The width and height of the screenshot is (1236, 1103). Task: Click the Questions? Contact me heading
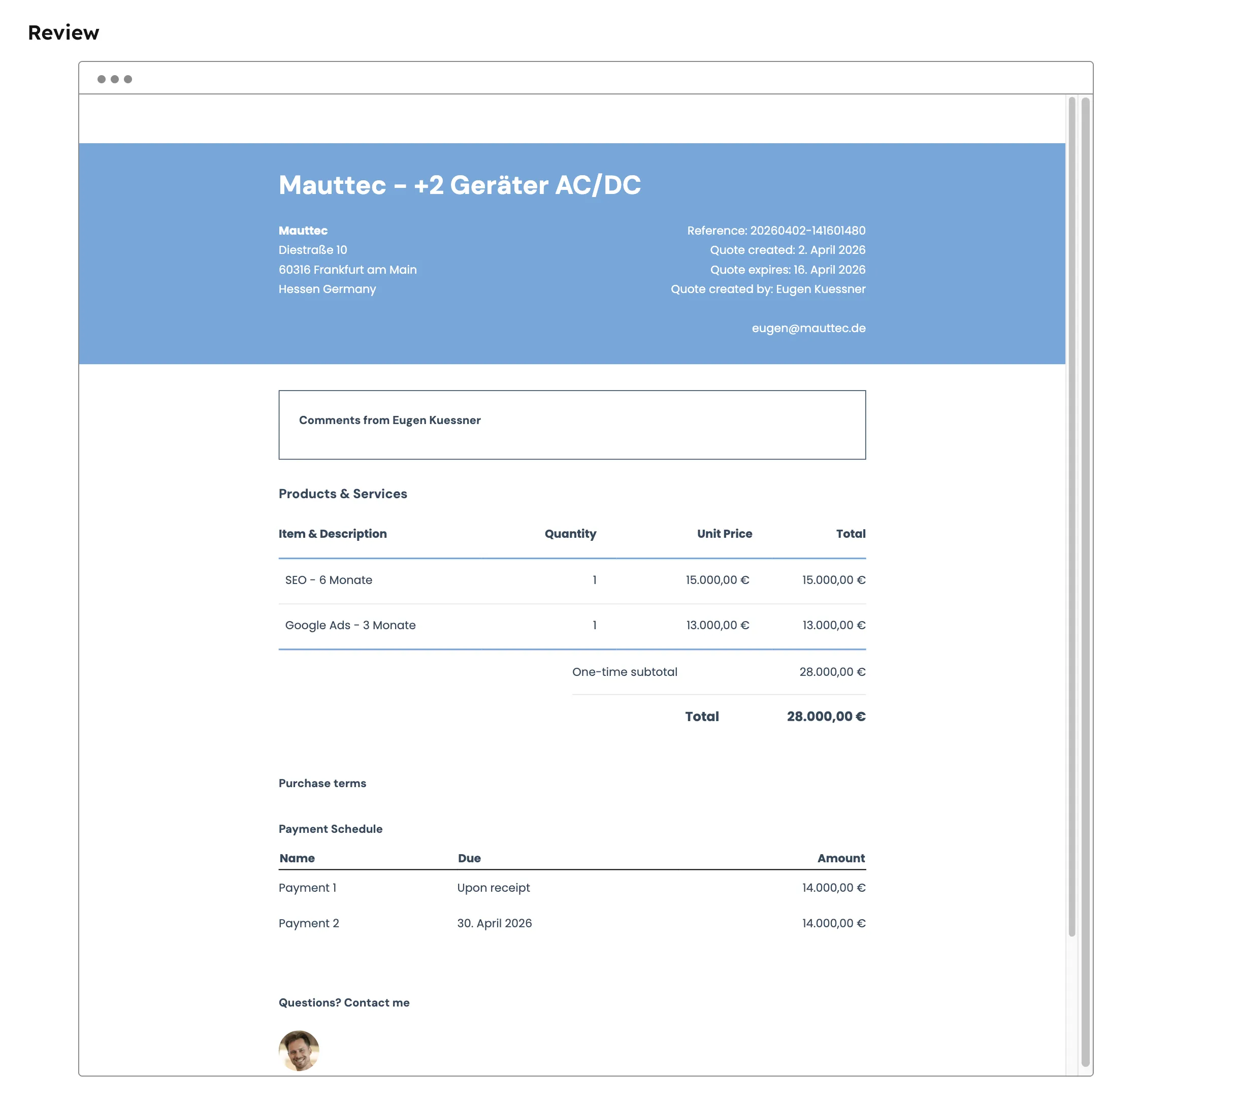pyautogui.click(x=344, y=1002)
